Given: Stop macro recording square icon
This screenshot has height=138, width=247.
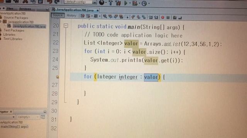Looking at the screenshot, I should [x=168, y=17].
